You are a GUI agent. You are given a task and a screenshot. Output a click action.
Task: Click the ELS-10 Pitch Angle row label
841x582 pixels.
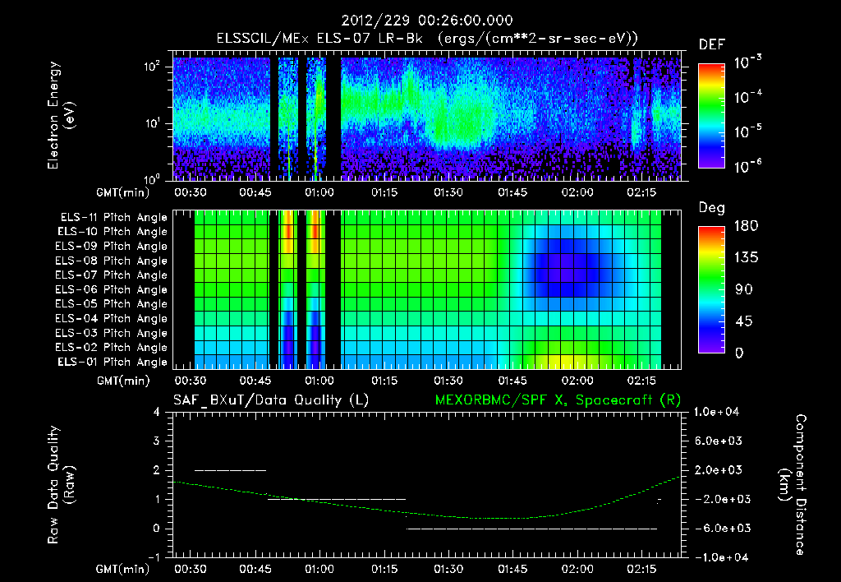[112, 232]
